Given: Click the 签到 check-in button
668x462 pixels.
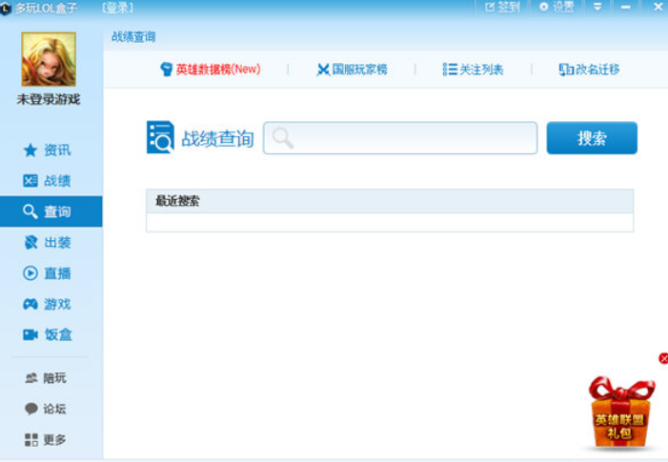Looking at the screenshot, I should (503, 7).
